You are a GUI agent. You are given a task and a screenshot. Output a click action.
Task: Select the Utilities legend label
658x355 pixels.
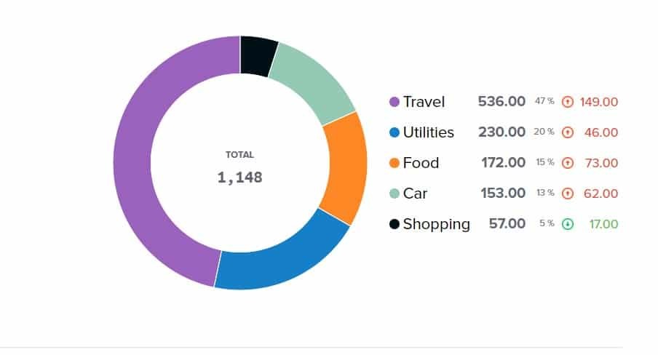tap(428, 132)
